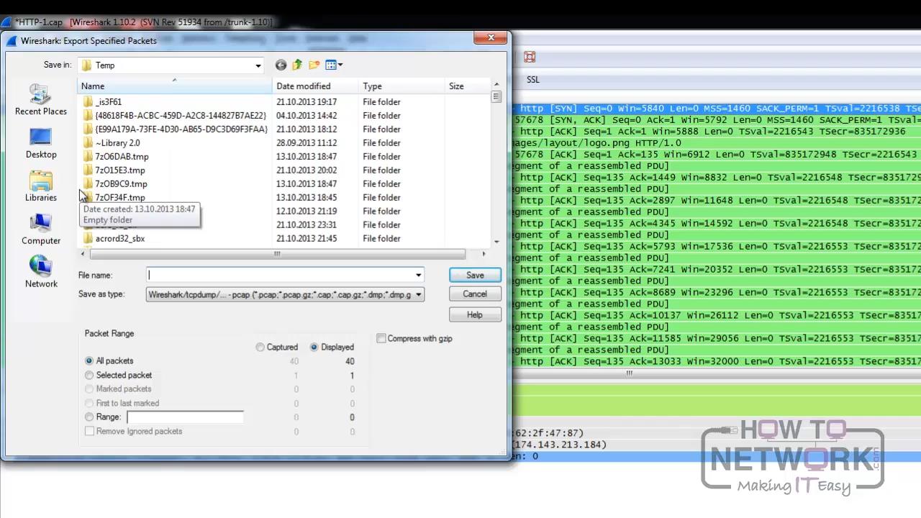Create a new folder with toolbar icon
921x518 pixels.
314,65
